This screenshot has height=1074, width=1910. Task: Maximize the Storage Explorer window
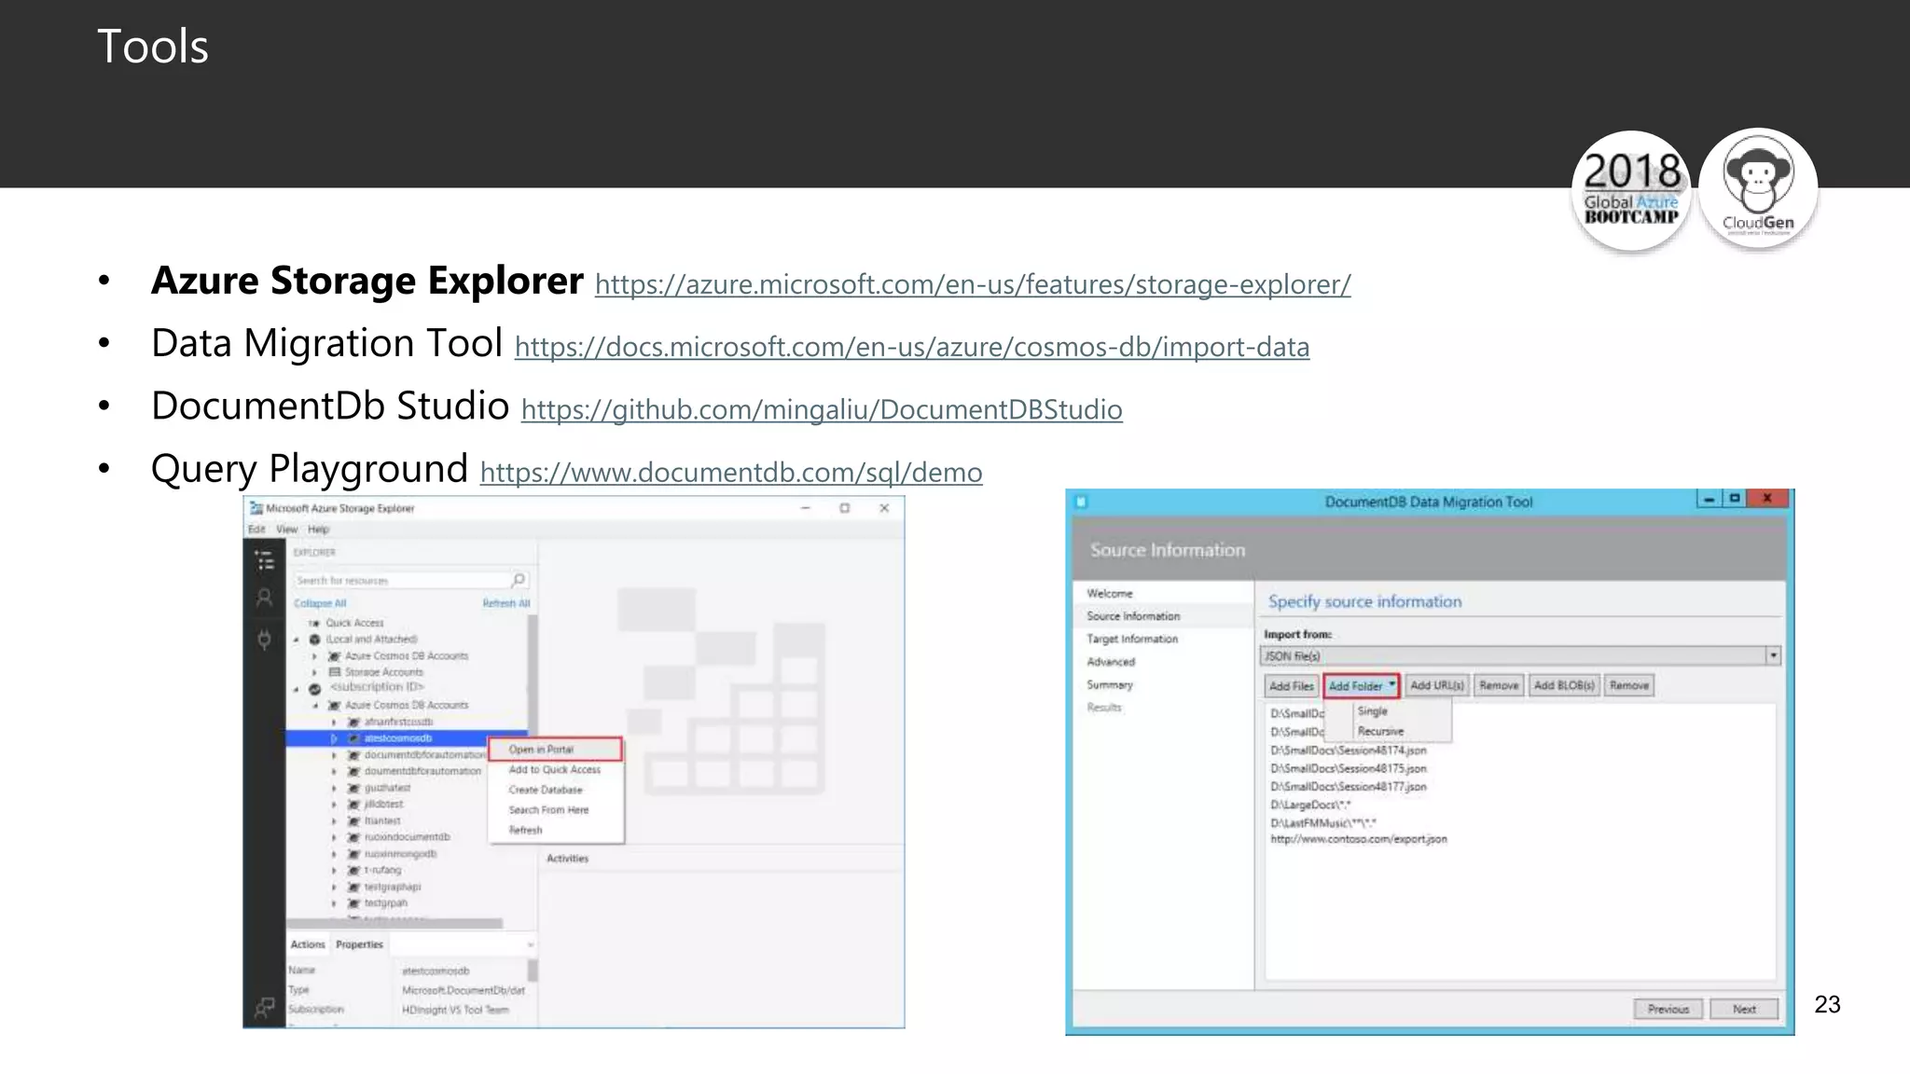844,508
